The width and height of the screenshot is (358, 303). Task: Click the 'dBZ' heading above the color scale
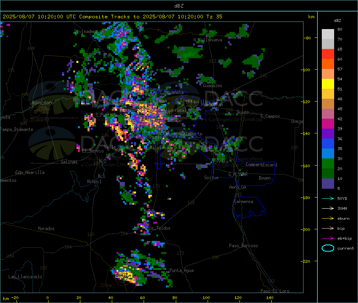tap(337, 21)
